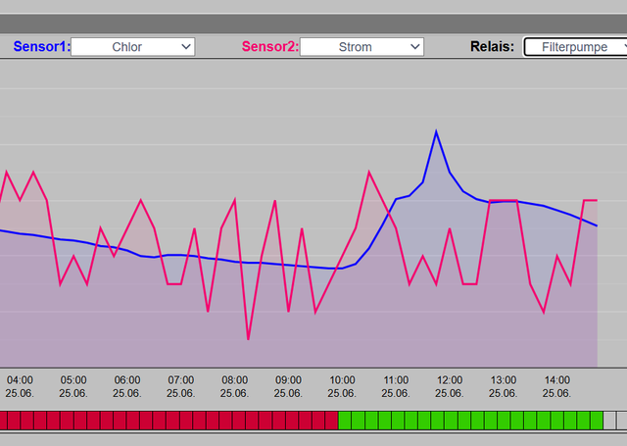Click the blue Sensor1 label
627x446 pixels.
point(41,46)
